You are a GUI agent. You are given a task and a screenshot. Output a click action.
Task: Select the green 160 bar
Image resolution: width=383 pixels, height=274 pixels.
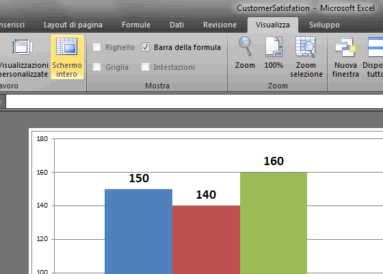tap(274, 223)
